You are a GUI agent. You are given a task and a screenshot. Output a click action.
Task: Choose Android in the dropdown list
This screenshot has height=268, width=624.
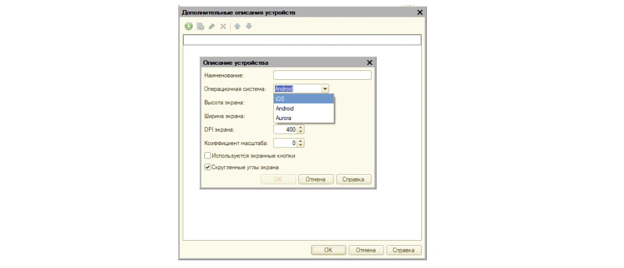click(304, 108)
